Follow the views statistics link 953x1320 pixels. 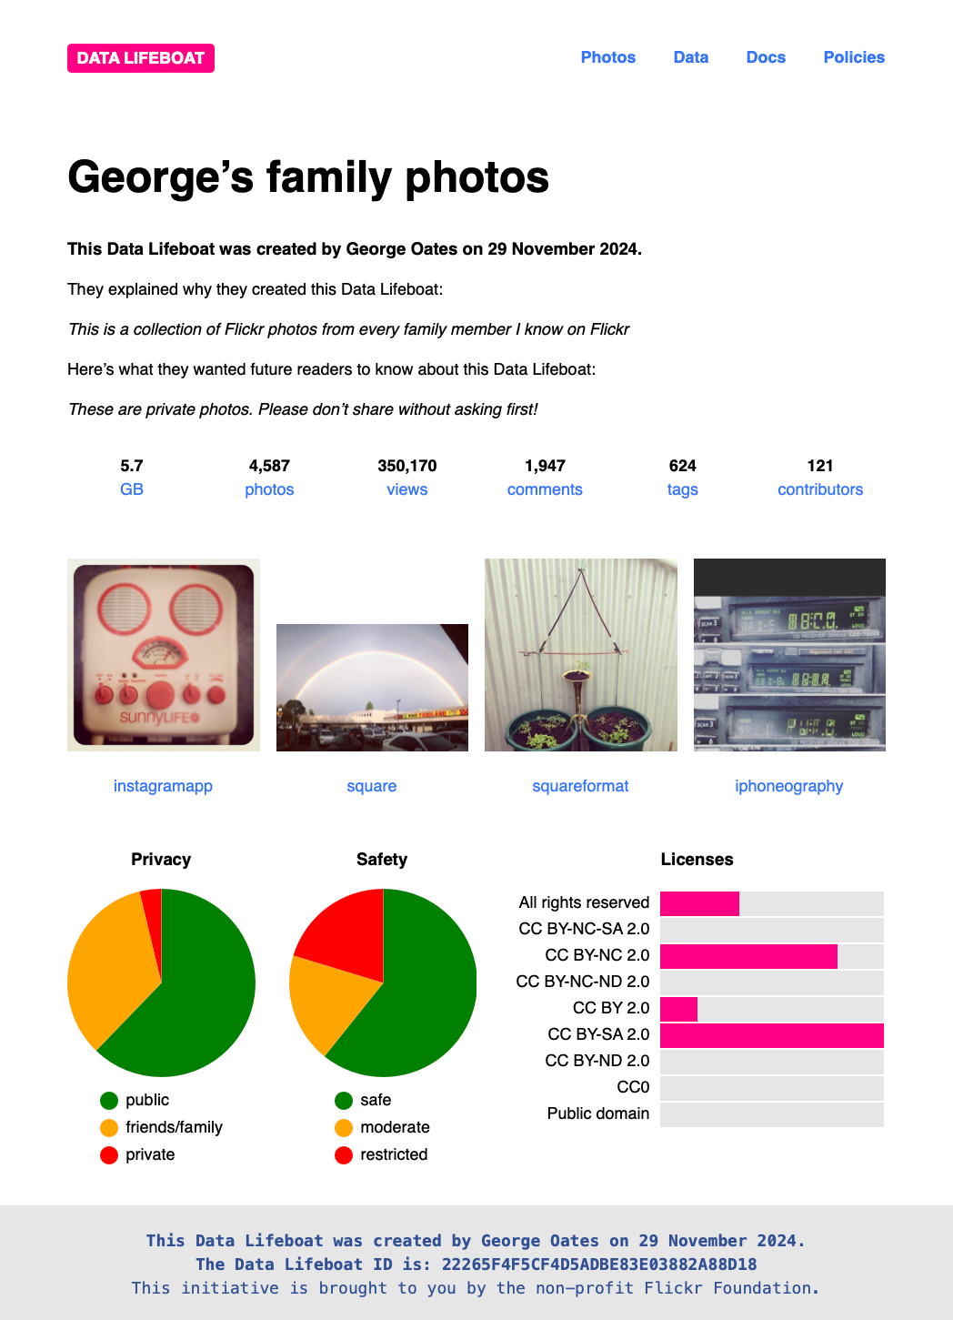(407, 489)
